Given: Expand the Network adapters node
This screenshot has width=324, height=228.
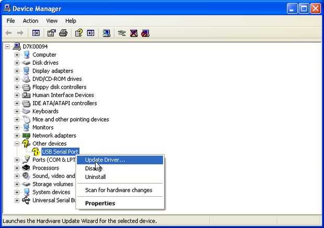Looking at the screenshot, I should point(17,136).
